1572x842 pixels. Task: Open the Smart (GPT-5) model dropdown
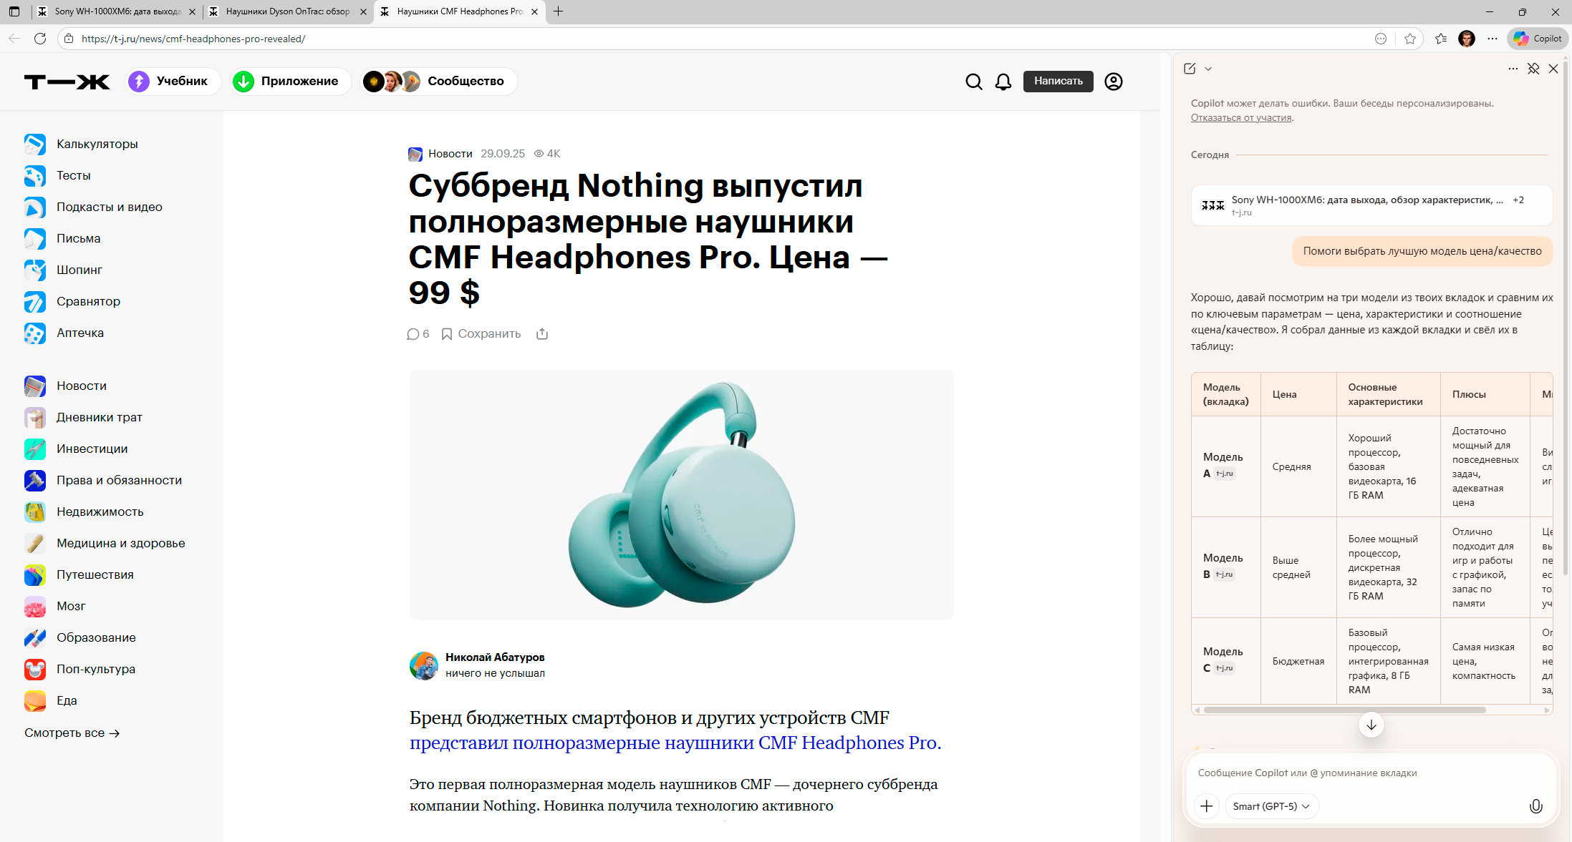click(x=1271, y=806)
